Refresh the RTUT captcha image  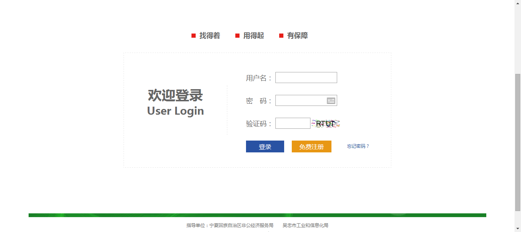click(x=326, y=123)
